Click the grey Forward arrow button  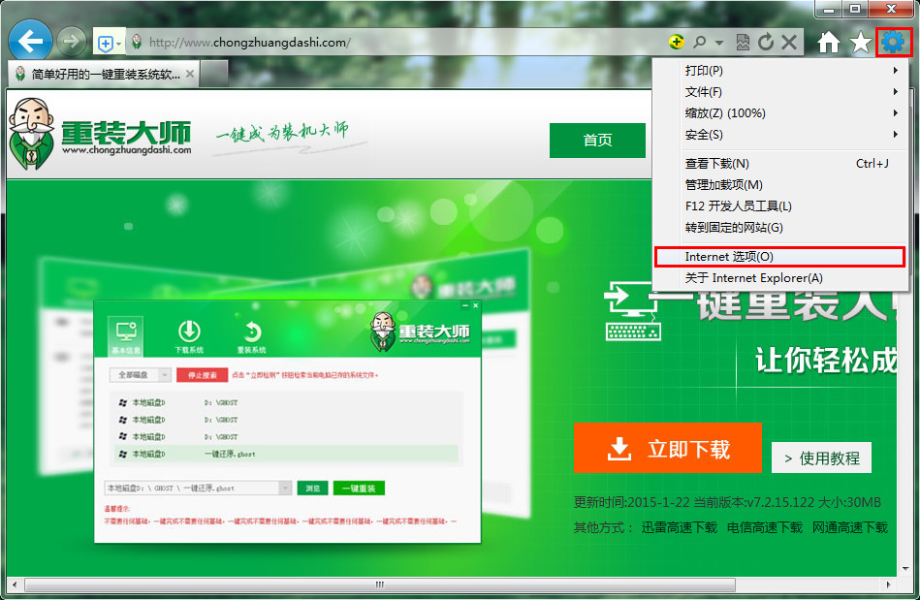[72, 42]
